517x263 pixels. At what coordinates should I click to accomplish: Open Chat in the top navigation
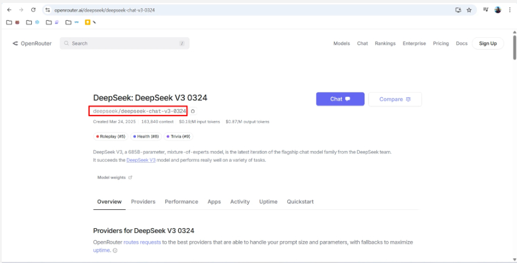[x=362, y=44]
